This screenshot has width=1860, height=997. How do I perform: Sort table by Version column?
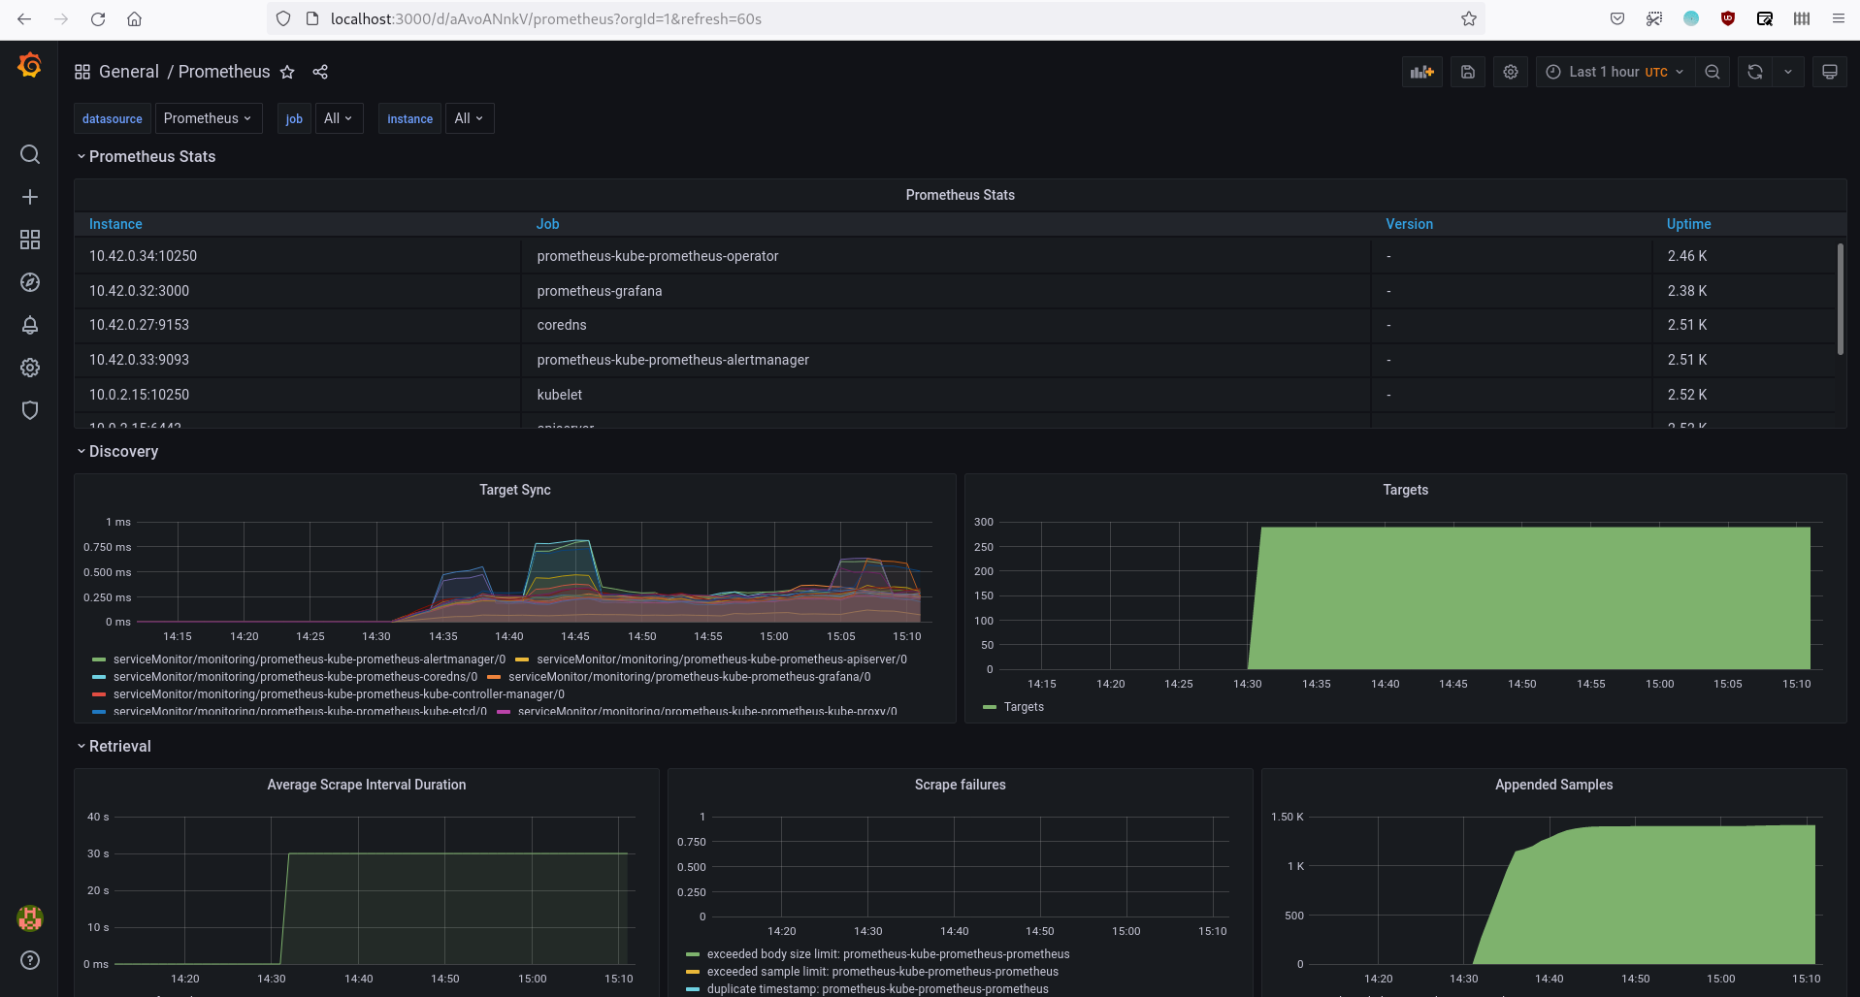(1409, 224)
